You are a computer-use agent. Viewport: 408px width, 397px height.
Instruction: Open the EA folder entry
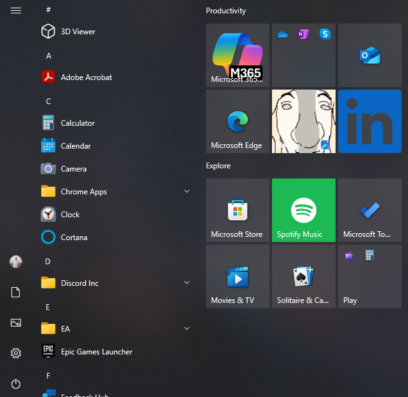tap(116, 329)
